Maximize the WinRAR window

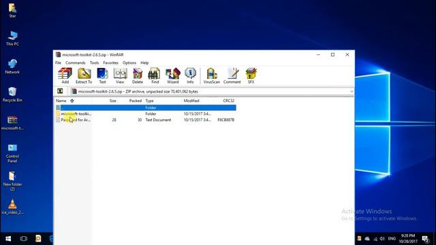[332, 54]
